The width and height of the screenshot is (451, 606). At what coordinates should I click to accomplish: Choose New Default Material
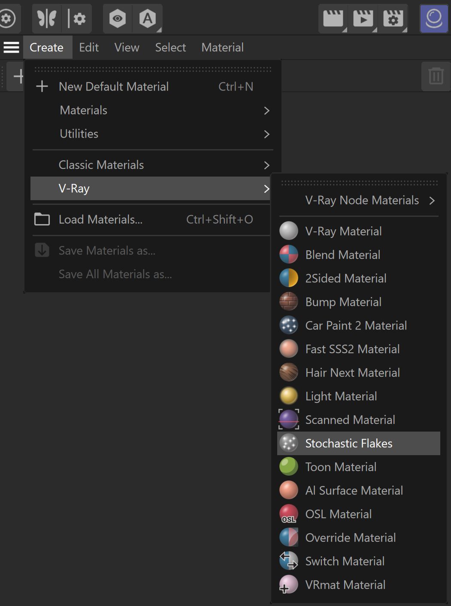click(152, 87)
